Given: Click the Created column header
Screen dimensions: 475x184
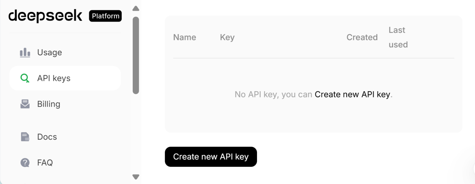Looking at the screenshot, I should click(362, 37).
